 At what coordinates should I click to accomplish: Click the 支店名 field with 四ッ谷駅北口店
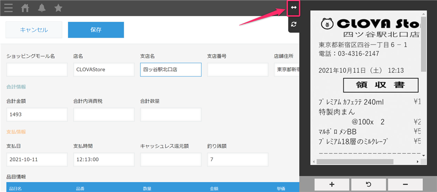171,70
